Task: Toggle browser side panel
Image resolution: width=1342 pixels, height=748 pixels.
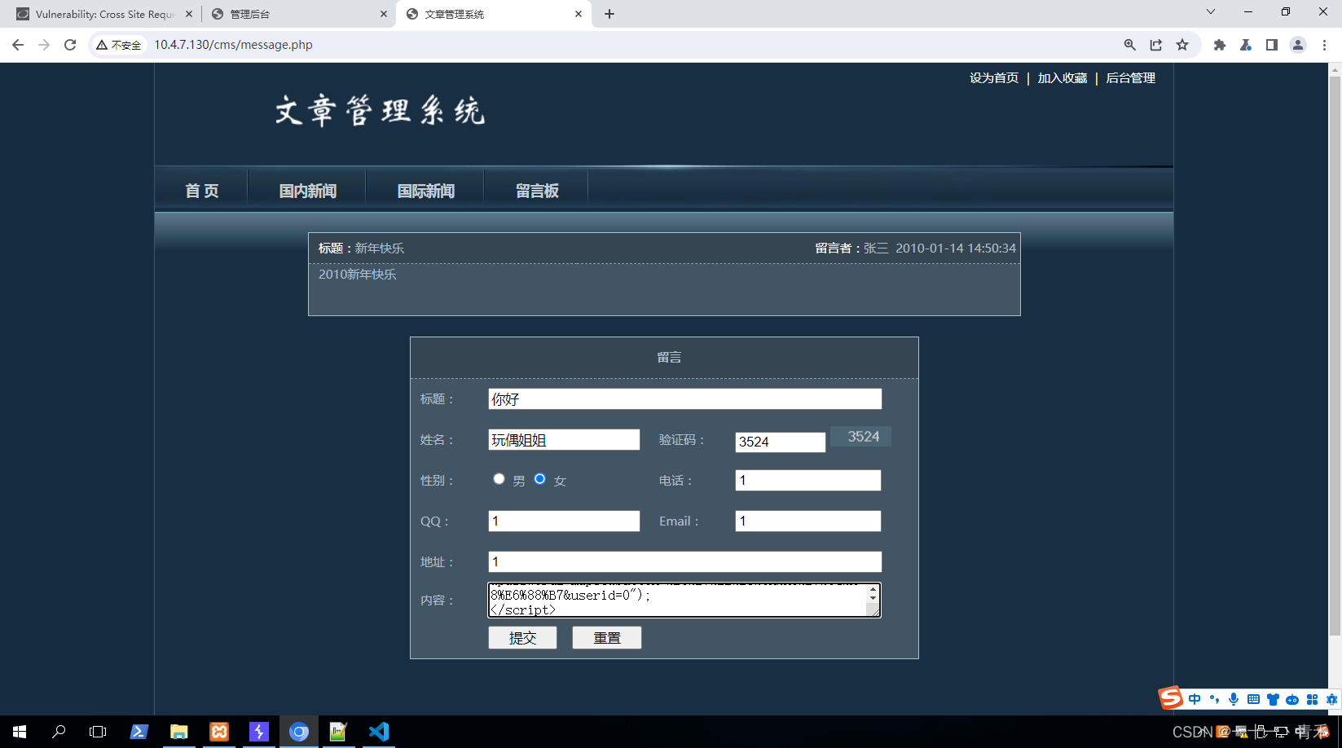Action: coord(1272,45)
